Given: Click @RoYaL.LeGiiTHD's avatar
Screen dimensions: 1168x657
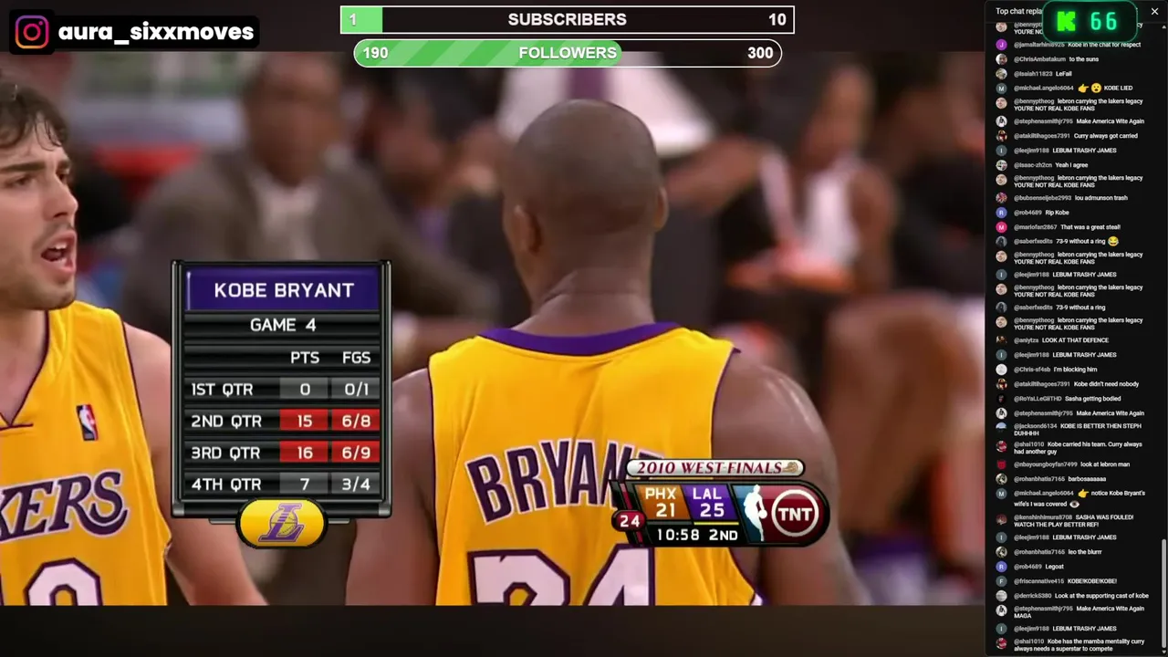Looking at the screenshot, I should click(x=1002, y=399).
